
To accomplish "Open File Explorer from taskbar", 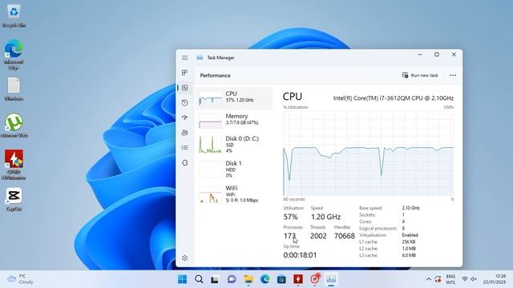I will coord(248,279).
